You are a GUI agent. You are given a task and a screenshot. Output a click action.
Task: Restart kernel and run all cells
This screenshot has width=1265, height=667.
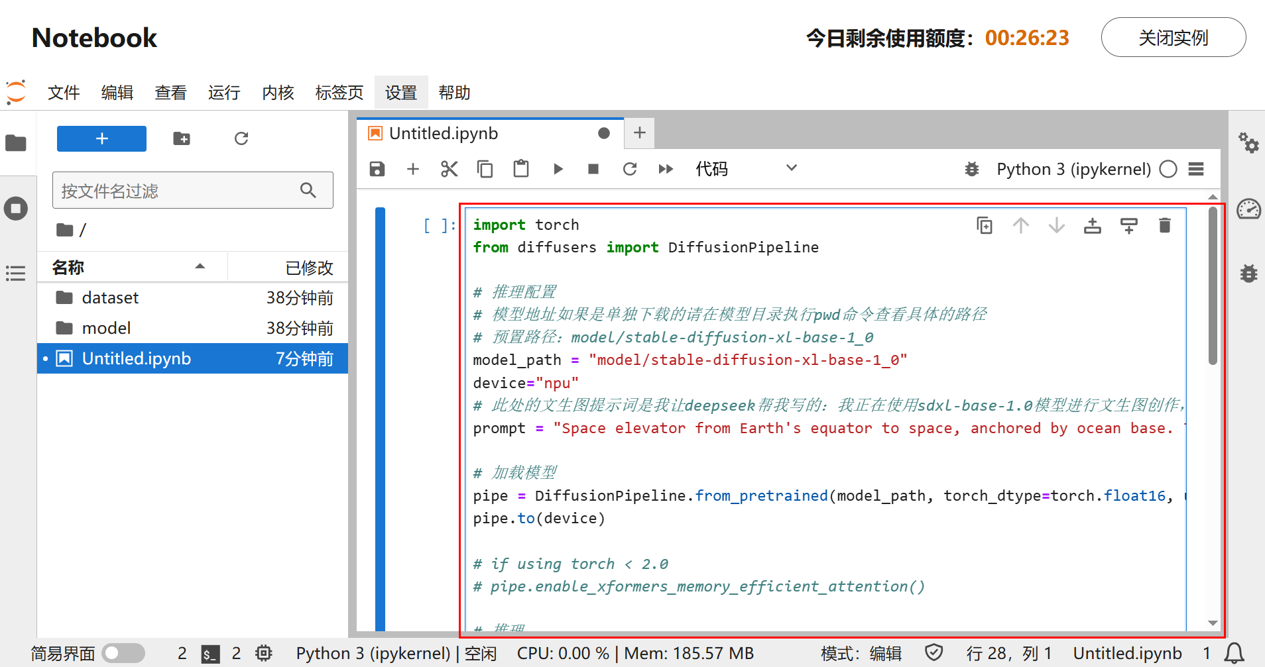click(666, 169)
